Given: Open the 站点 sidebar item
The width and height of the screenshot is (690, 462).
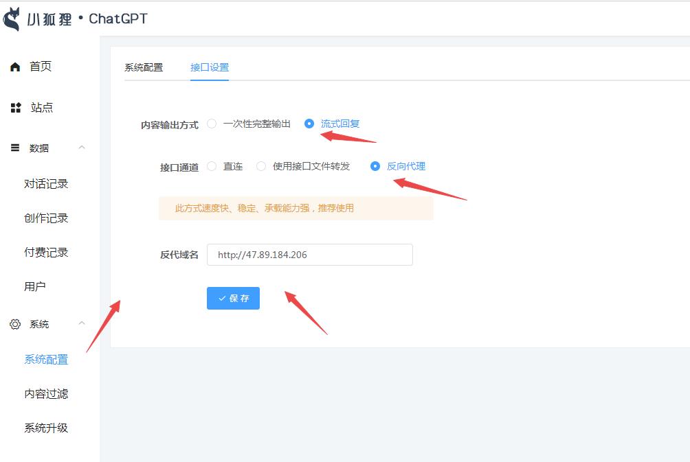Looking at the screenshot, I should 42,107.
